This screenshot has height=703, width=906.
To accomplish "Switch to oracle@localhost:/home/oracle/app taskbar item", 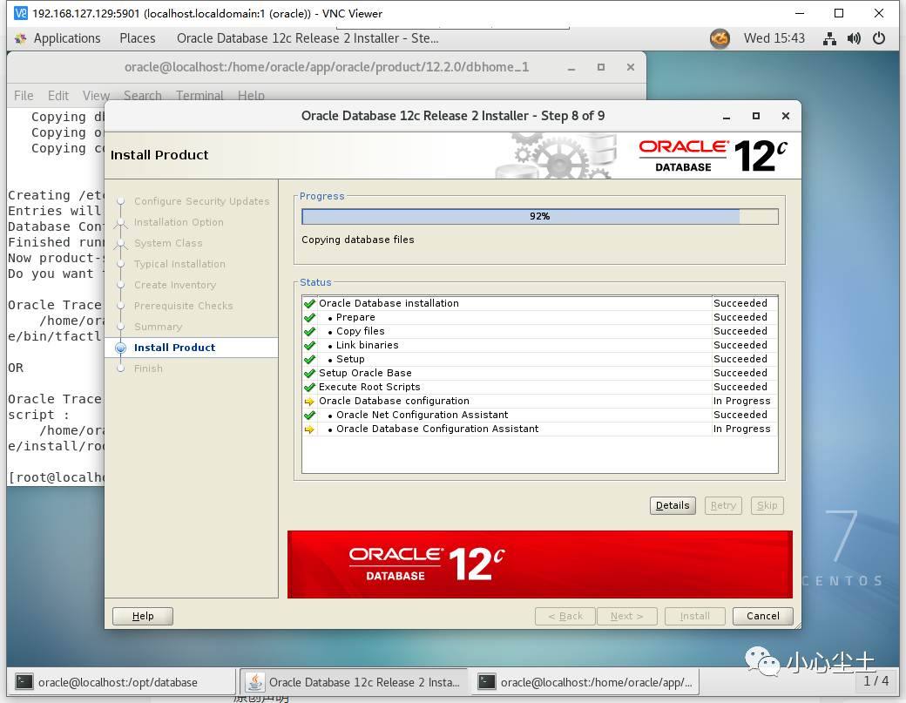I will pos(585,682).
